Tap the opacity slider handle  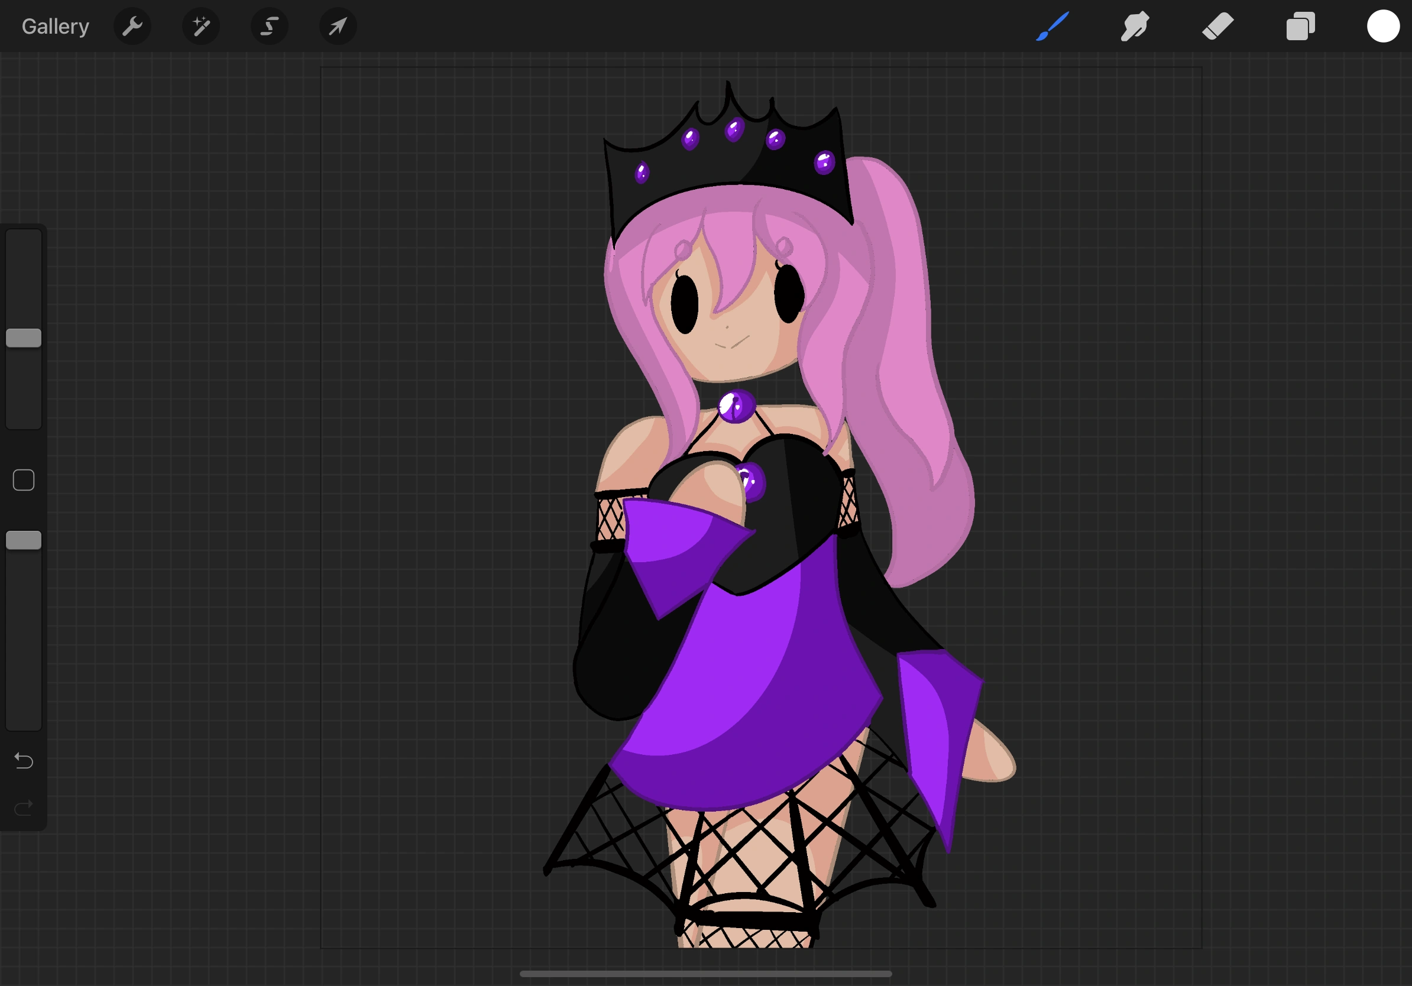(24, 540)
